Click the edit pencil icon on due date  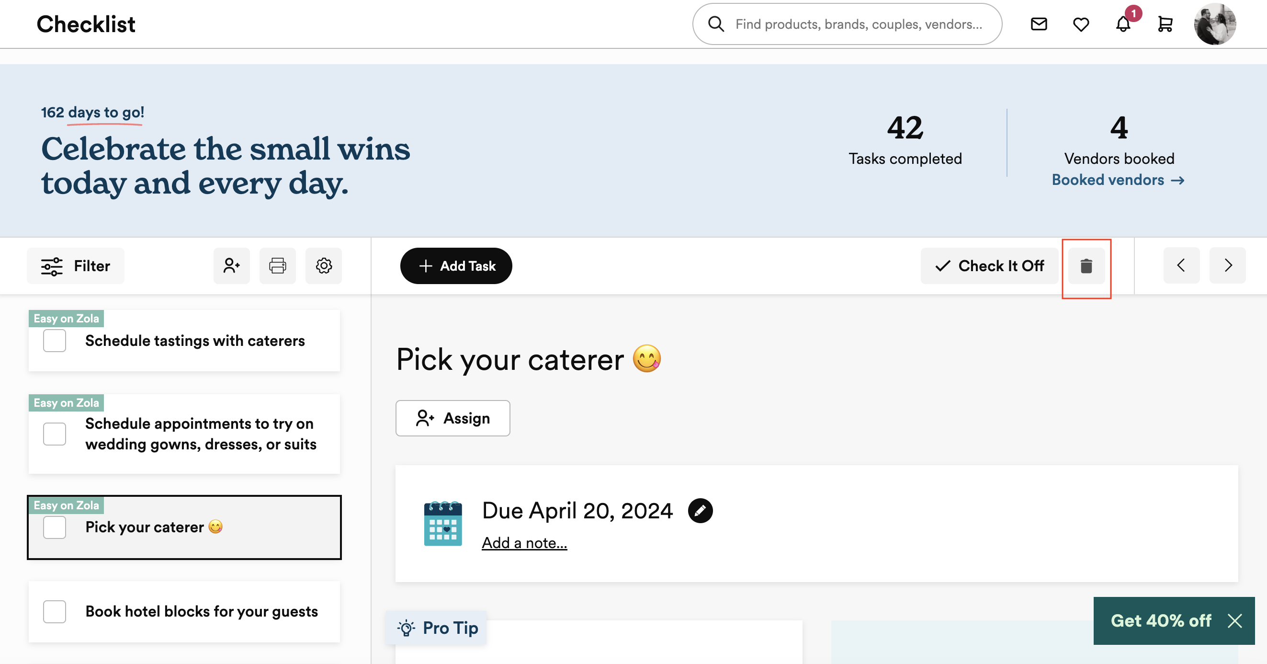click(700, 510)
